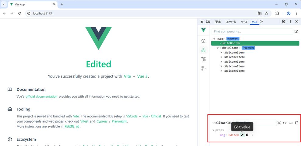This screenshot has height=146, width=301.
Task: Open the Vue - Official link
Action: (x=152, y=116)
